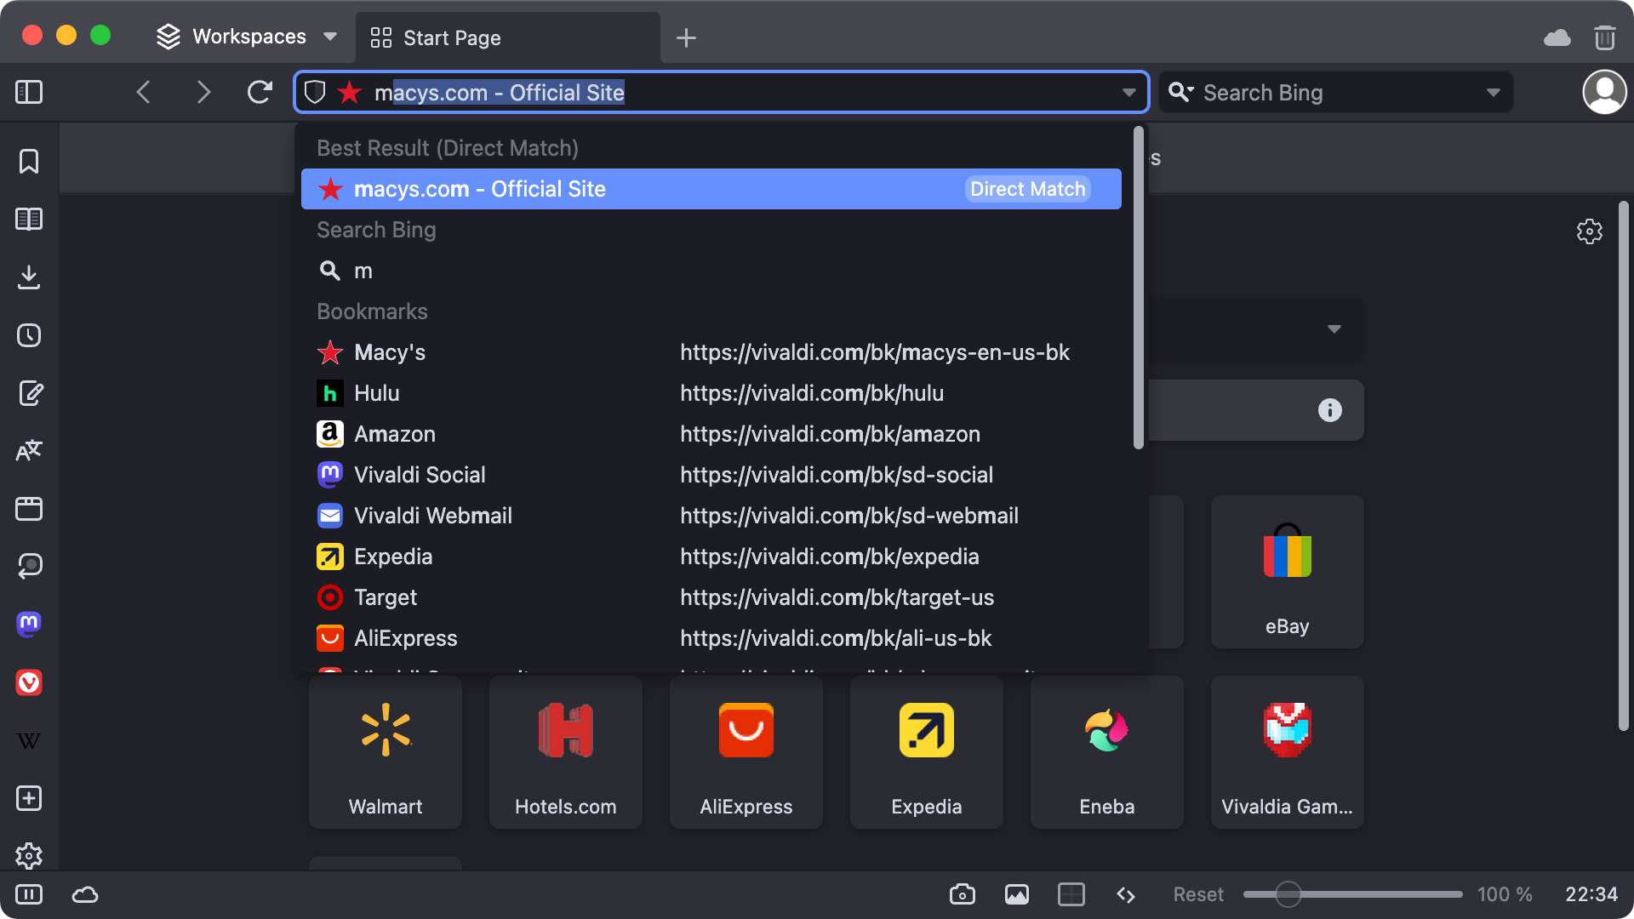Screen dimensions: 1634x919
Task: Capture a screenshot with the camera icon
Action: [962, 894]
